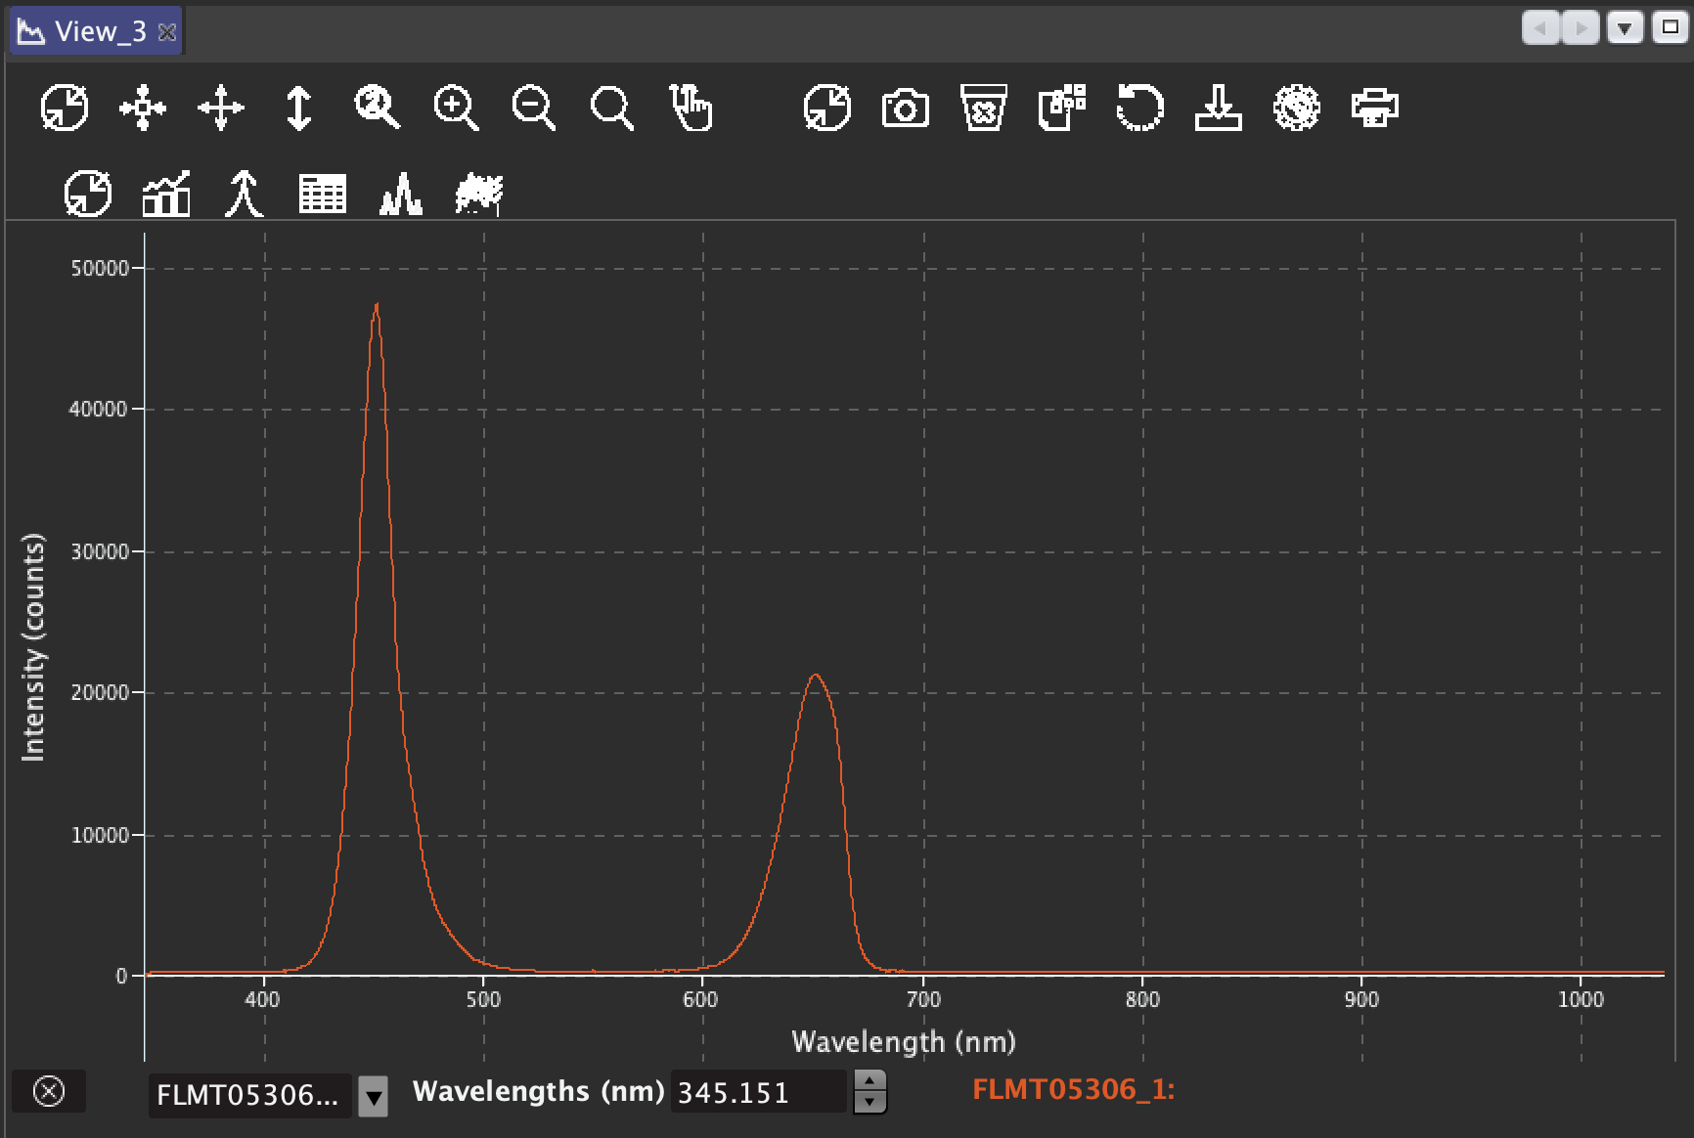1694x1138 pixels.
Task: Click the spectrum peaks icon
Action: click(400, 194)
